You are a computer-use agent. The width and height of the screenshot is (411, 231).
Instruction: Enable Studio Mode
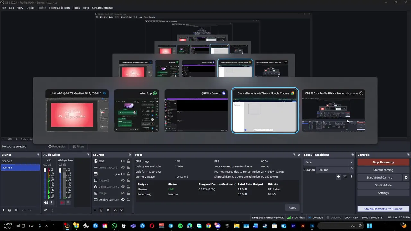[383, 185]
